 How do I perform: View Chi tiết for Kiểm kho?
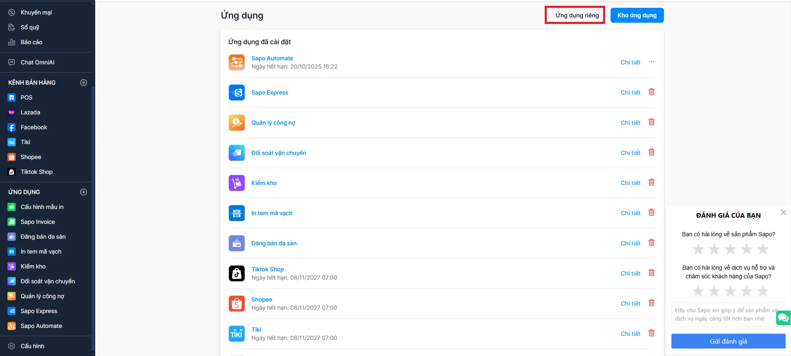[630, 183]
